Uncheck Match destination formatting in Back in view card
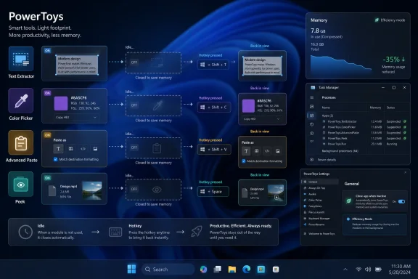The image size is (418, 279). point(244,161)
